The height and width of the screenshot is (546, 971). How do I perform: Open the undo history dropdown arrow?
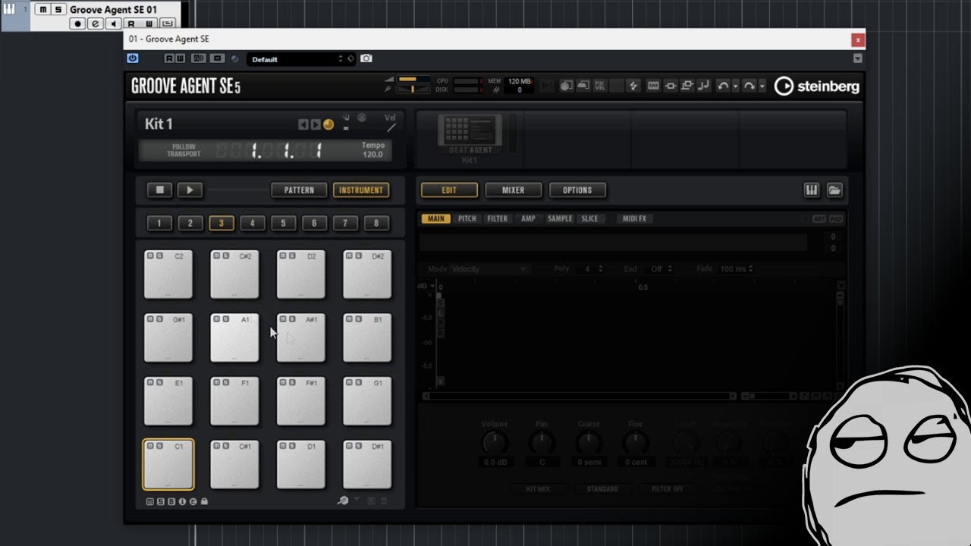(x=735, y=86)
